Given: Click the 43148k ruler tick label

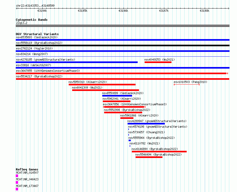Looking at the screenshot, I should coord(205,11).
